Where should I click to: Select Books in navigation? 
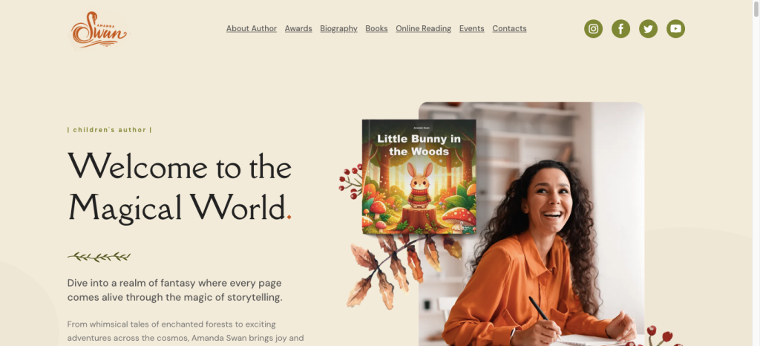coord(376,29)
